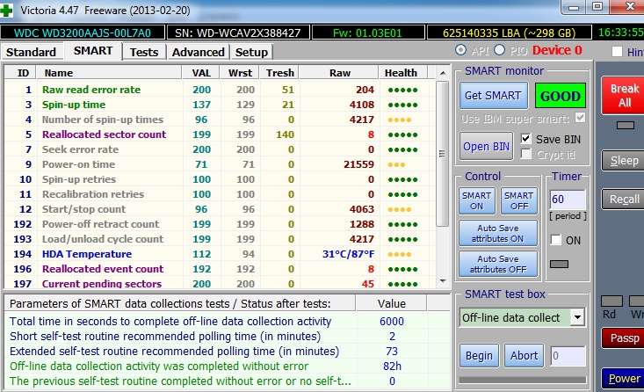The image size is (644, 392).
Task: Open the Advanced tab
Action: click(198, 52)
